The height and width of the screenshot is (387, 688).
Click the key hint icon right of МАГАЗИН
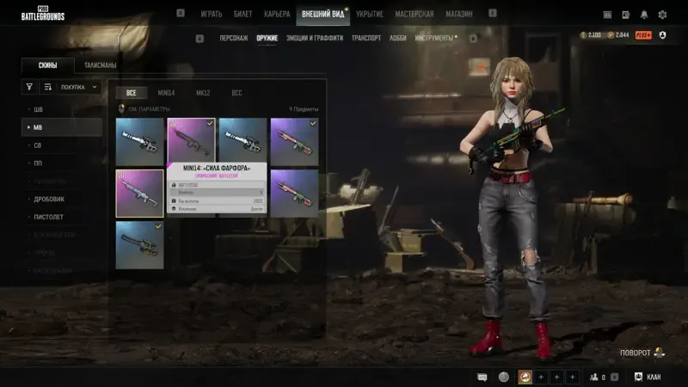pos(493,13)
